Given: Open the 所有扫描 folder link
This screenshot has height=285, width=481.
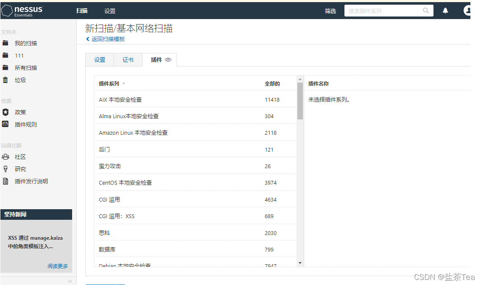Looking at the screenshot, I should click(x=26, y=68).
